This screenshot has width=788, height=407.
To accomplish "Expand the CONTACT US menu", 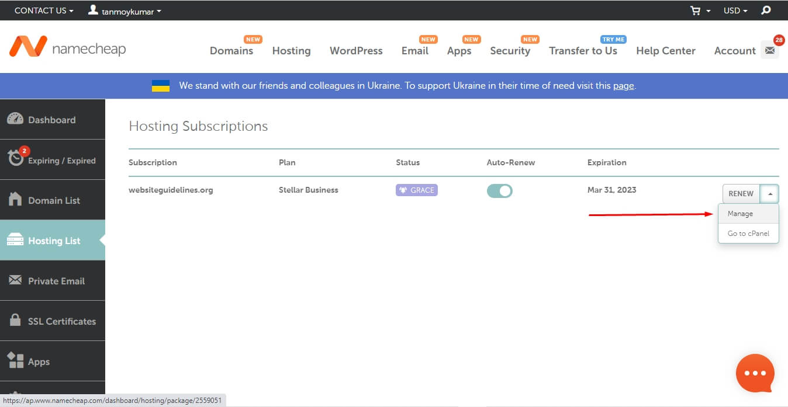I will coord(44,11).
